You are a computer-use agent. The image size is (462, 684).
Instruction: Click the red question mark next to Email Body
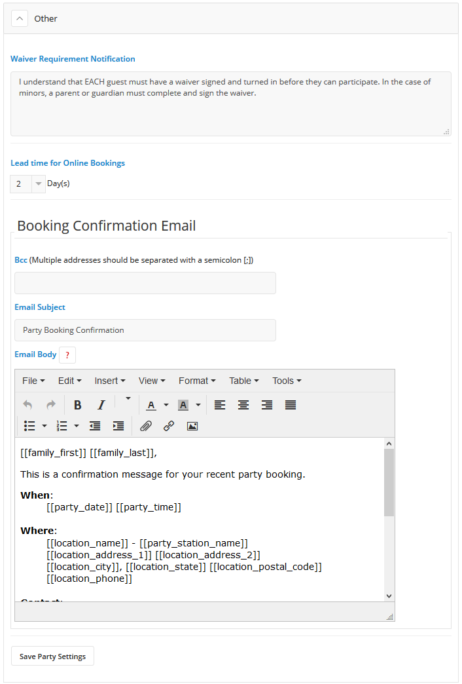pos(67,354)
